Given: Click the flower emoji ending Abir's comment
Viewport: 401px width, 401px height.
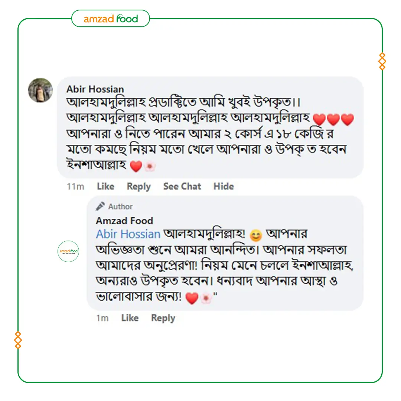Looking at the screenshot, I should pos(150,166).
